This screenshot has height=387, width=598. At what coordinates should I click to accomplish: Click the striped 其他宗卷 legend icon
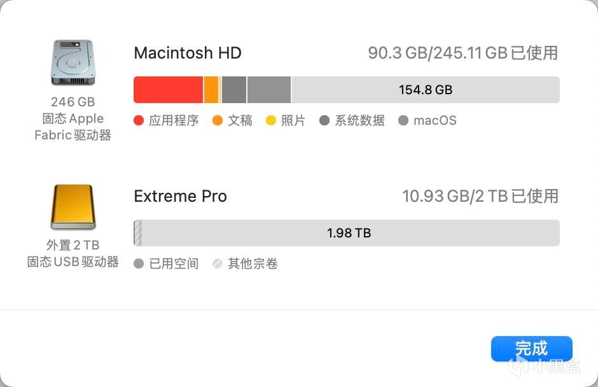(218, 264)
